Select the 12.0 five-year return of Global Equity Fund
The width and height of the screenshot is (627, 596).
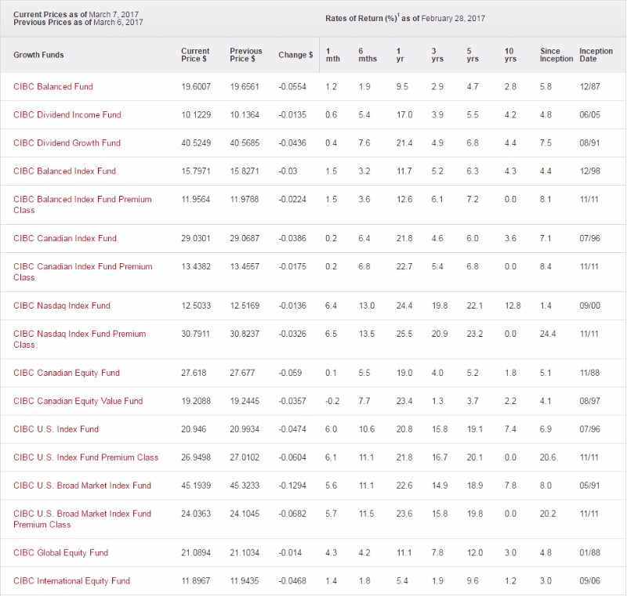coord(475,553)
